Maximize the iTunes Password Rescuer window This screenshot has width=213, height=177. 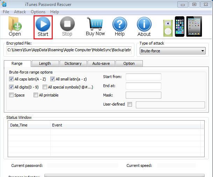point(194,5)
